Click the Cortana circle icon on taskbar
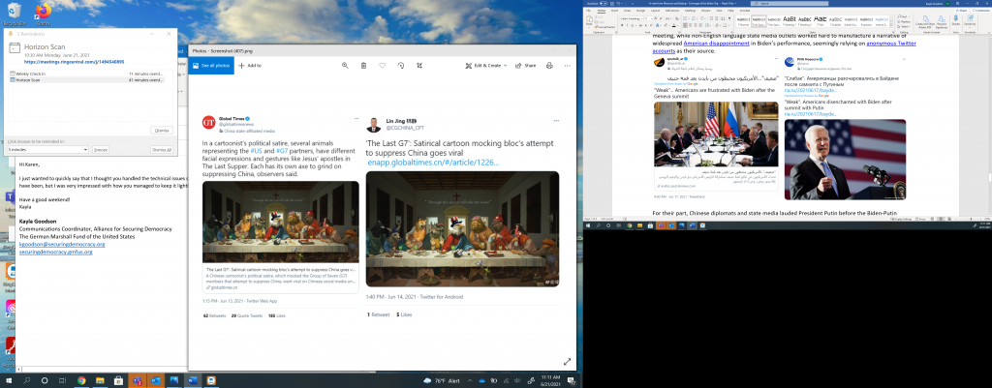This screenshot has height=388, width=992. point(45,380)
